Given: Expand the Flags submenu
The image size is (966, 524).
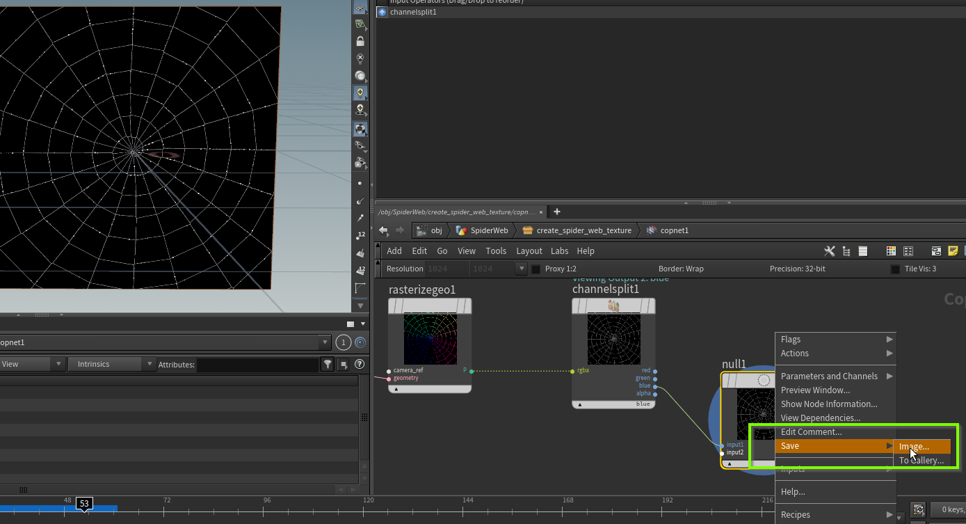Looking at the screenshot, I should click(x=835, y=340).
